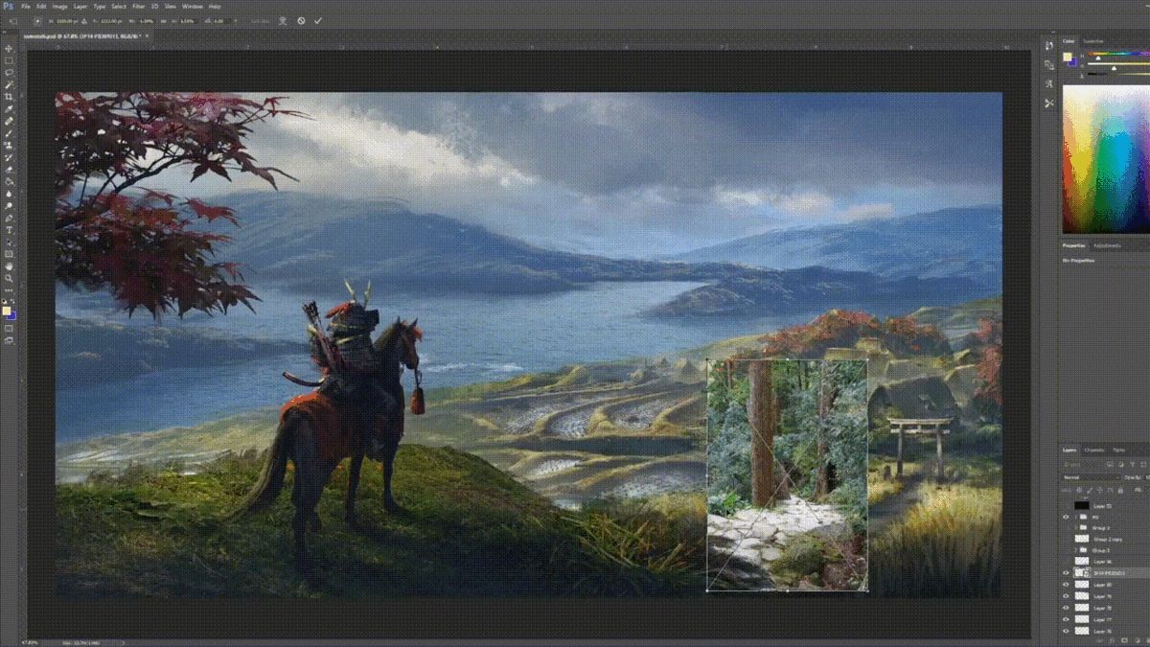Select the Eraser tool

tap(10, 170)
